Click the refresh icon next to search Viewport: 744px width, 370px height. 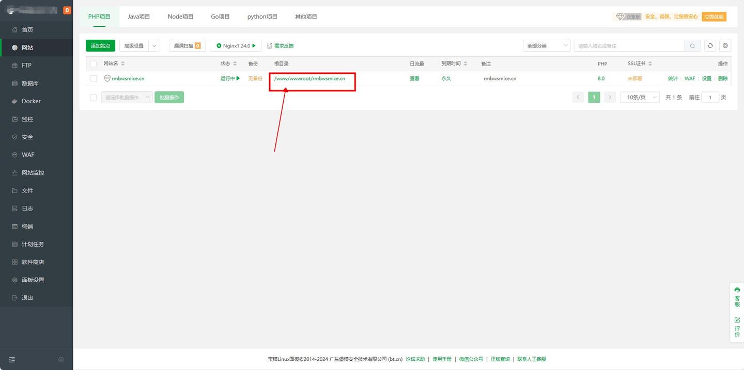tap(710, 46)
